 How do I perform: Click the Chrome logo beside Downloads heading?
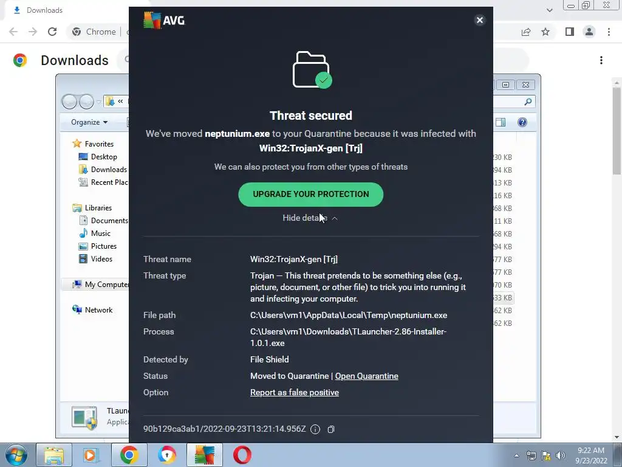coord(20,60)
